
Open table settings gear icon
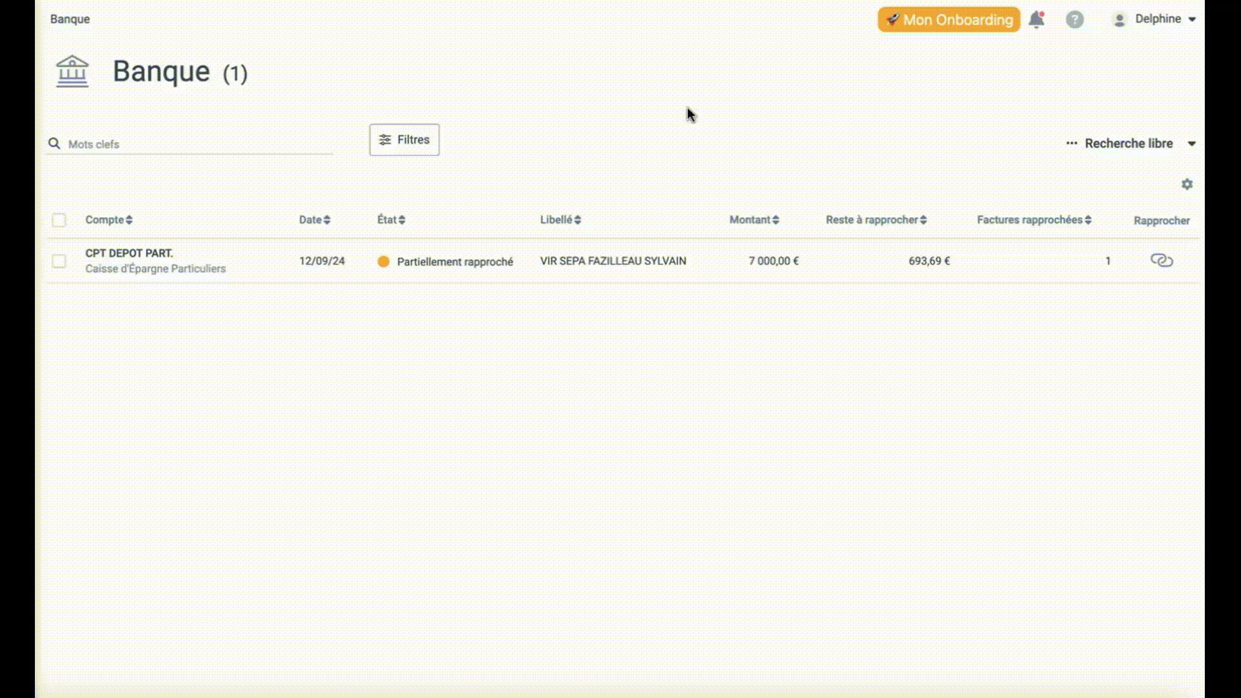coord(1187,184)
